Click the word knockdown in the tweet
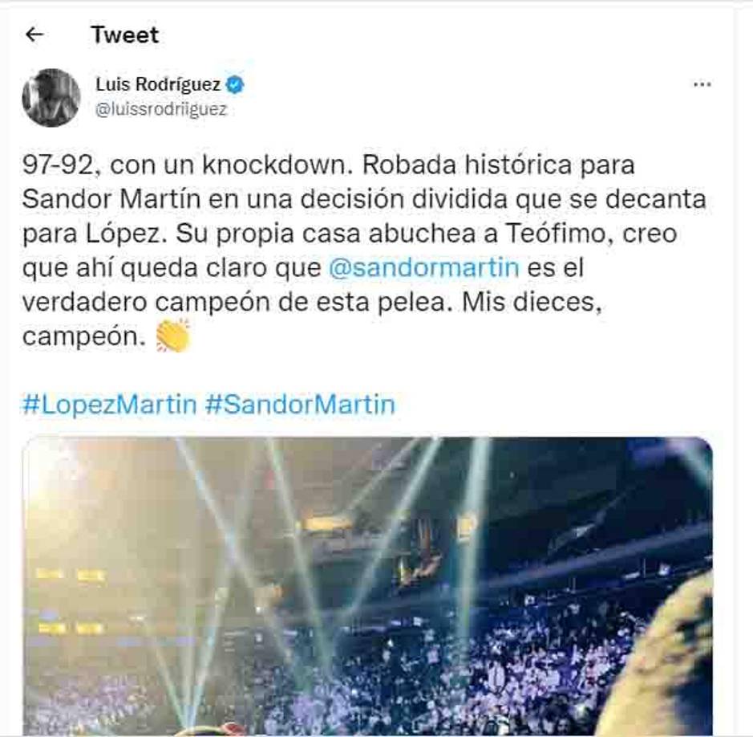This screenshot has height=737, width=753. [x=277, y=165]
